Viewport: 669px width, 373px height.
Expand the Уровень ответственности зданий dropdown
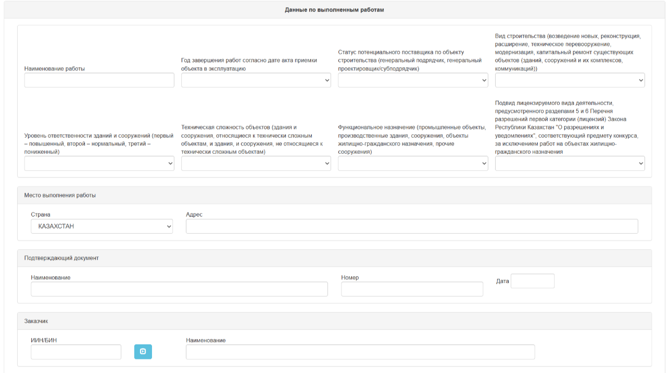tap(99, 163)
